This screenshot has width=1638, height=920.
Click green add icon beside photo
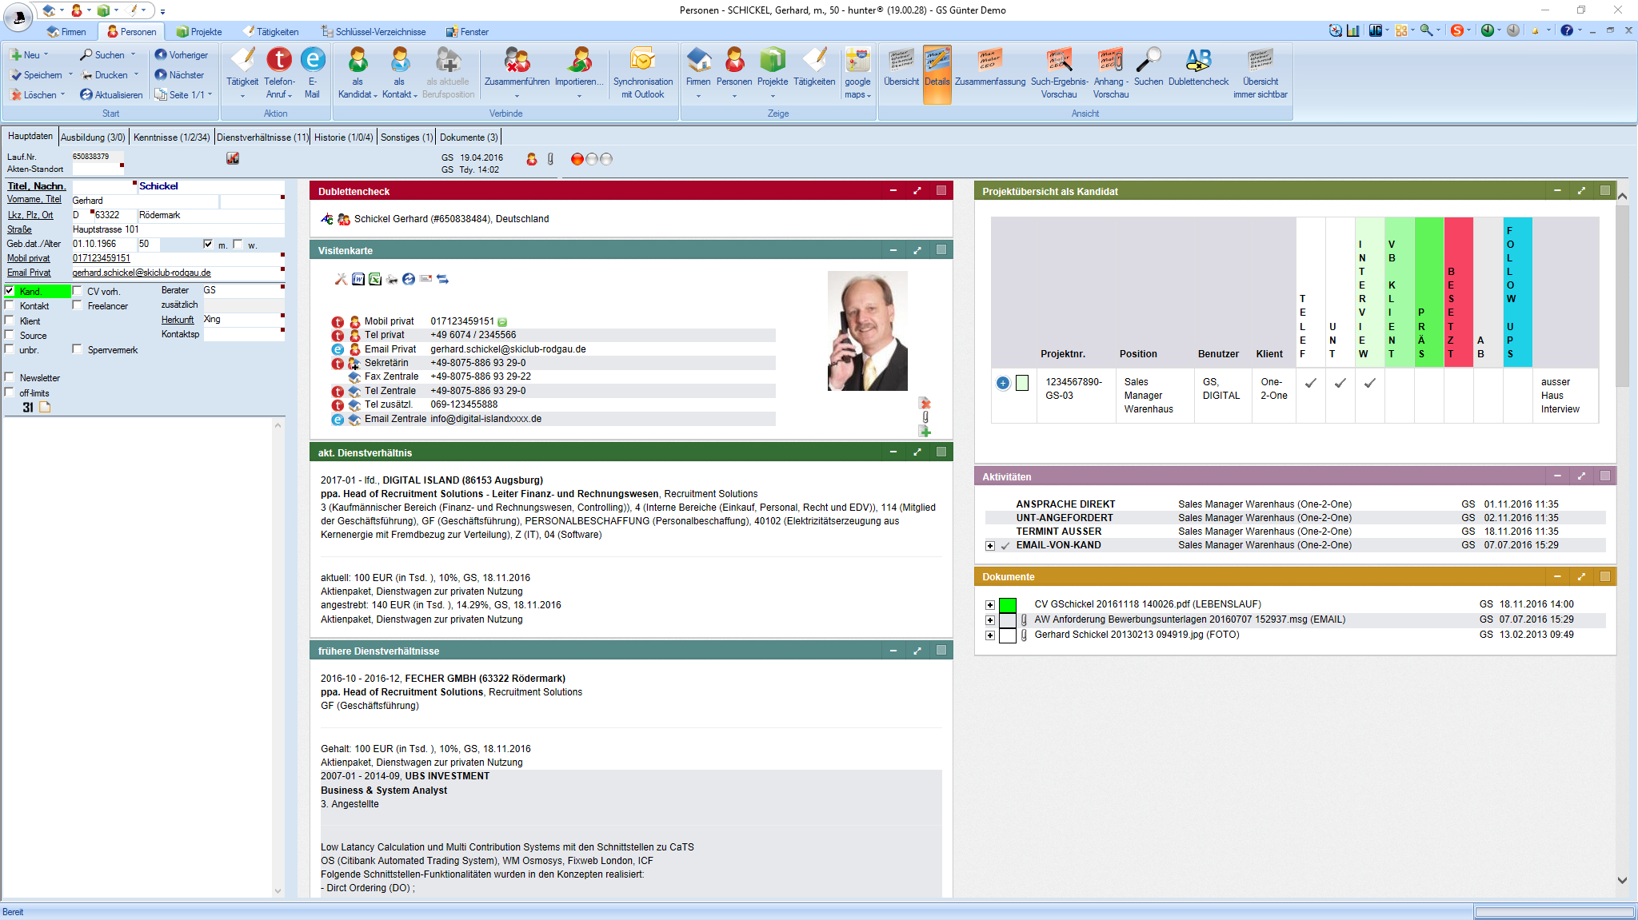925,432
